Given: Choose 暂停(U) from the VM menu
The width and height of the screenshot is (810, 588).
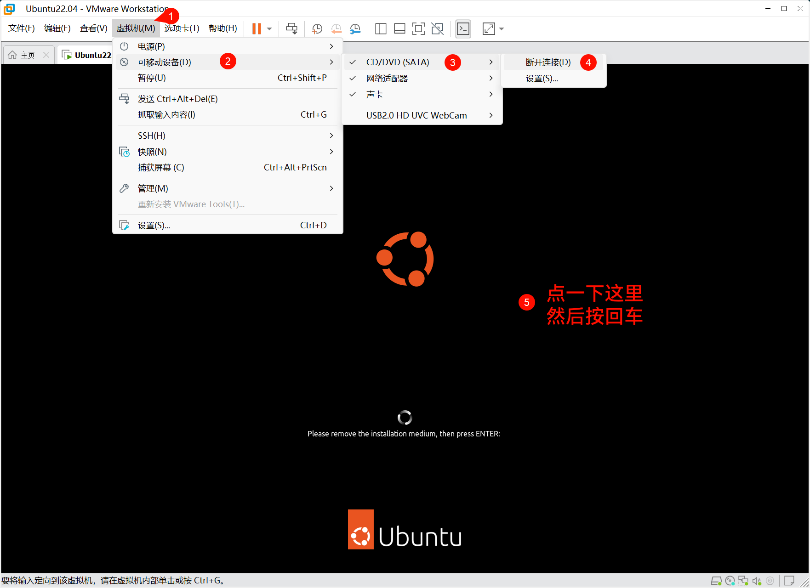Looking at the screenshot, I should [x=228, y=78].
